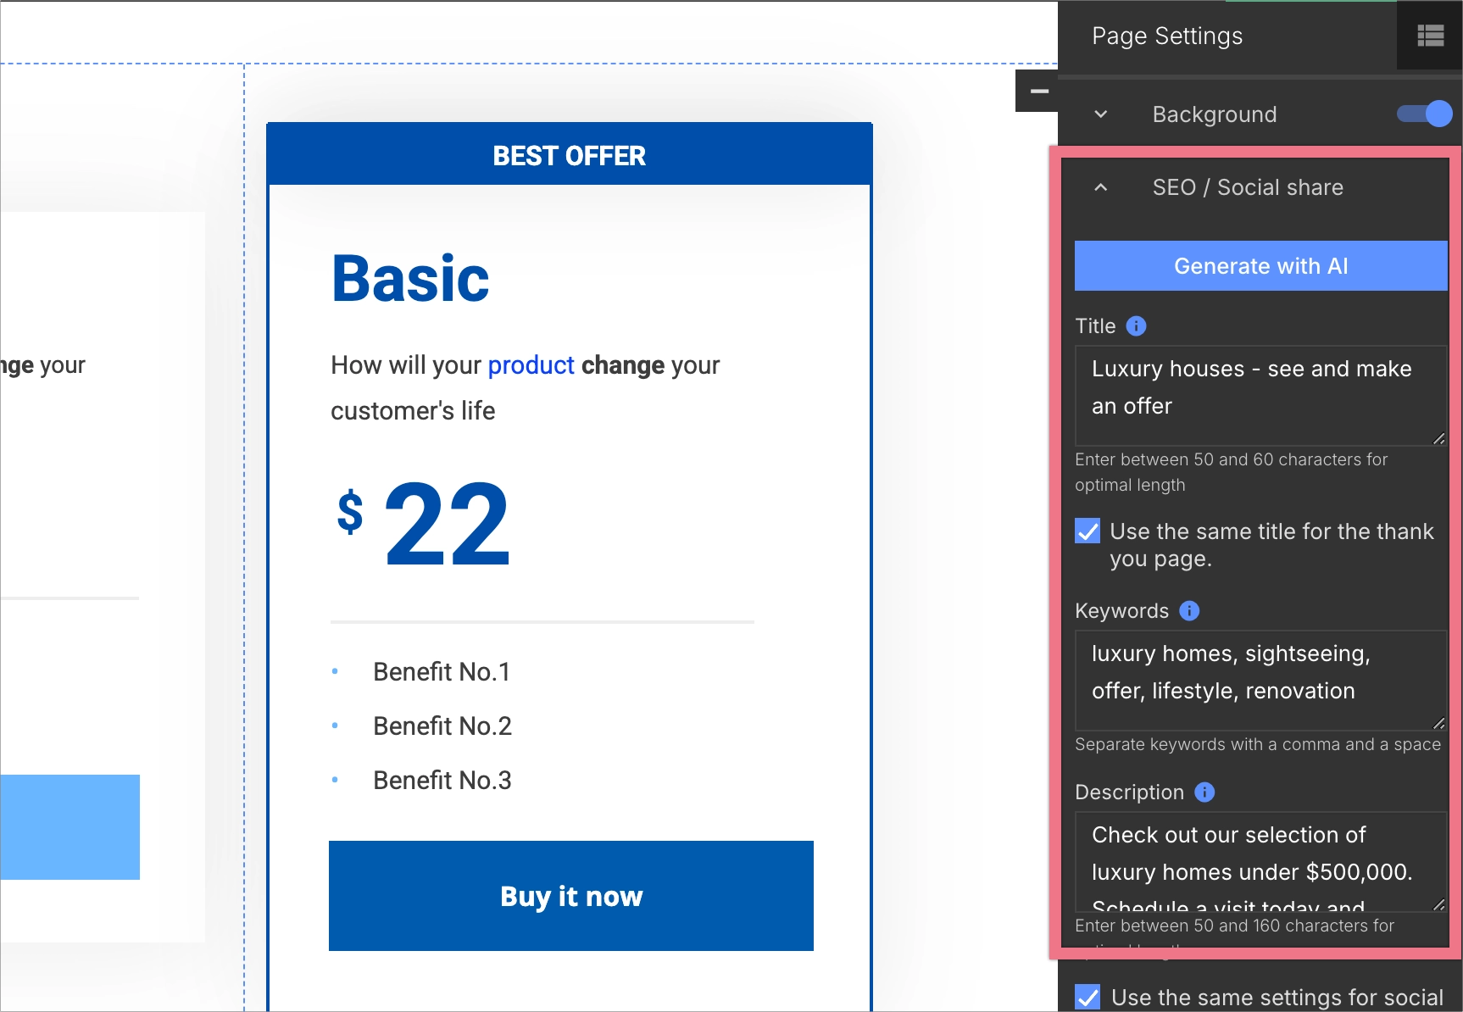The image size is (1463, 1012).
Task: Uncheck 'Use the same title for the thank you page'
Action: [1087, 531]
